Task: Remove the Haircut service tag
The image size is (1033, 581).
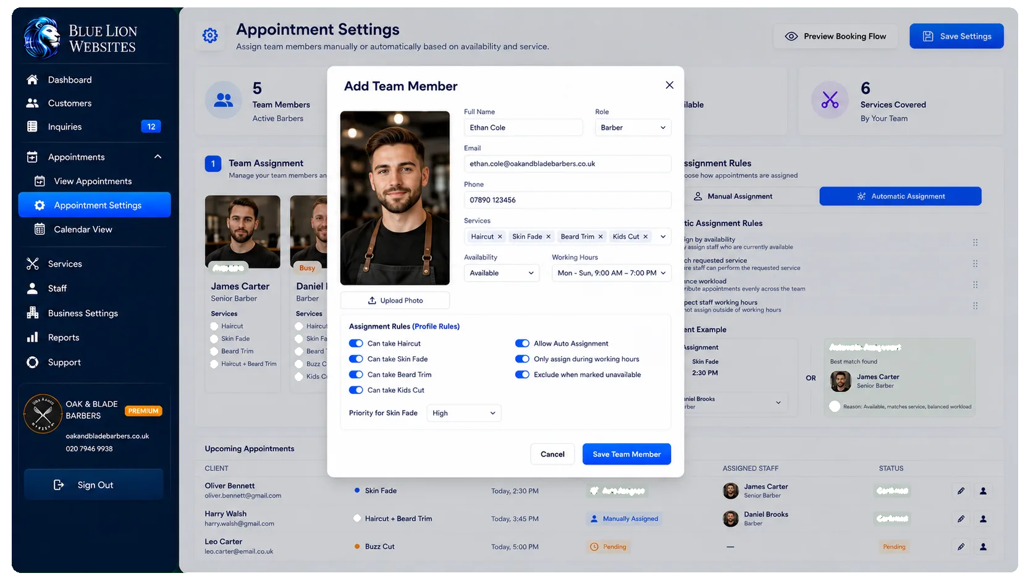Action: pyautogui.click(x=500, y=236)
